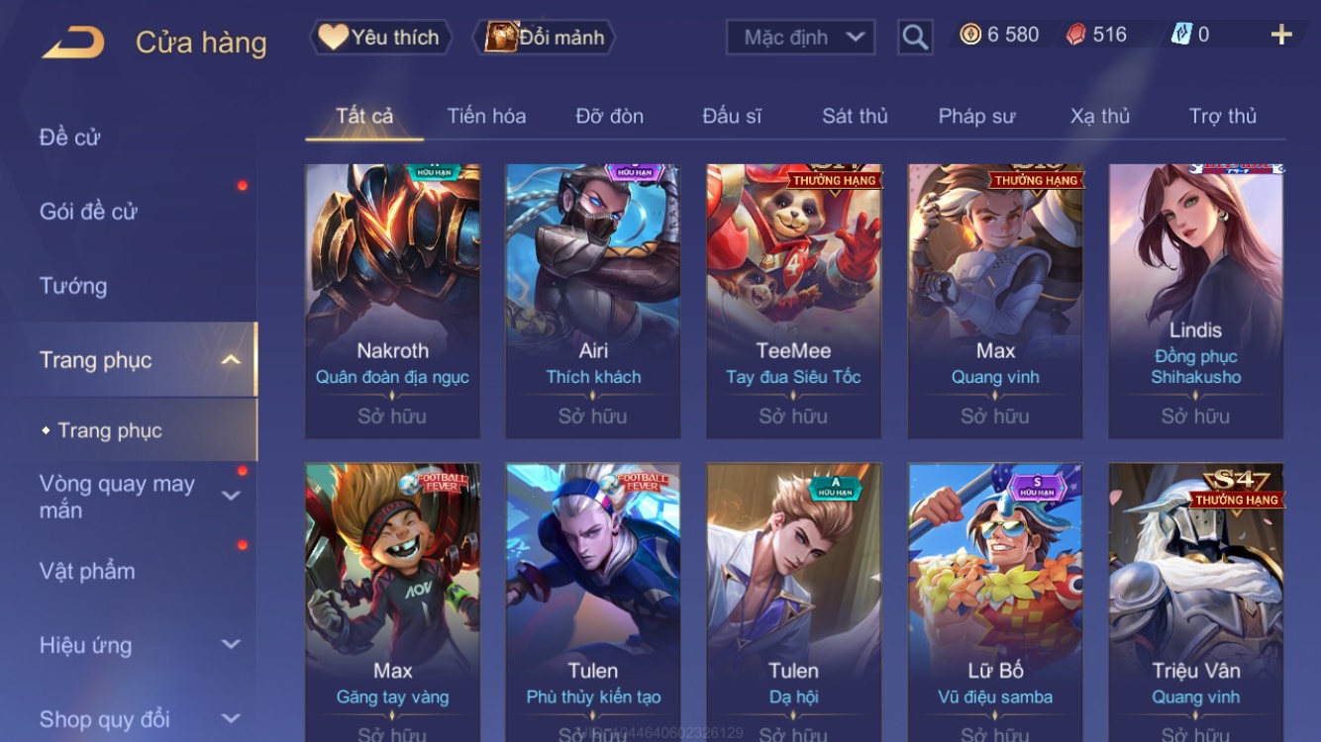The width and height of the screenshot is (1321, 742).
Task: Switch to the Sát thủ tab
Action: (855, 116)
